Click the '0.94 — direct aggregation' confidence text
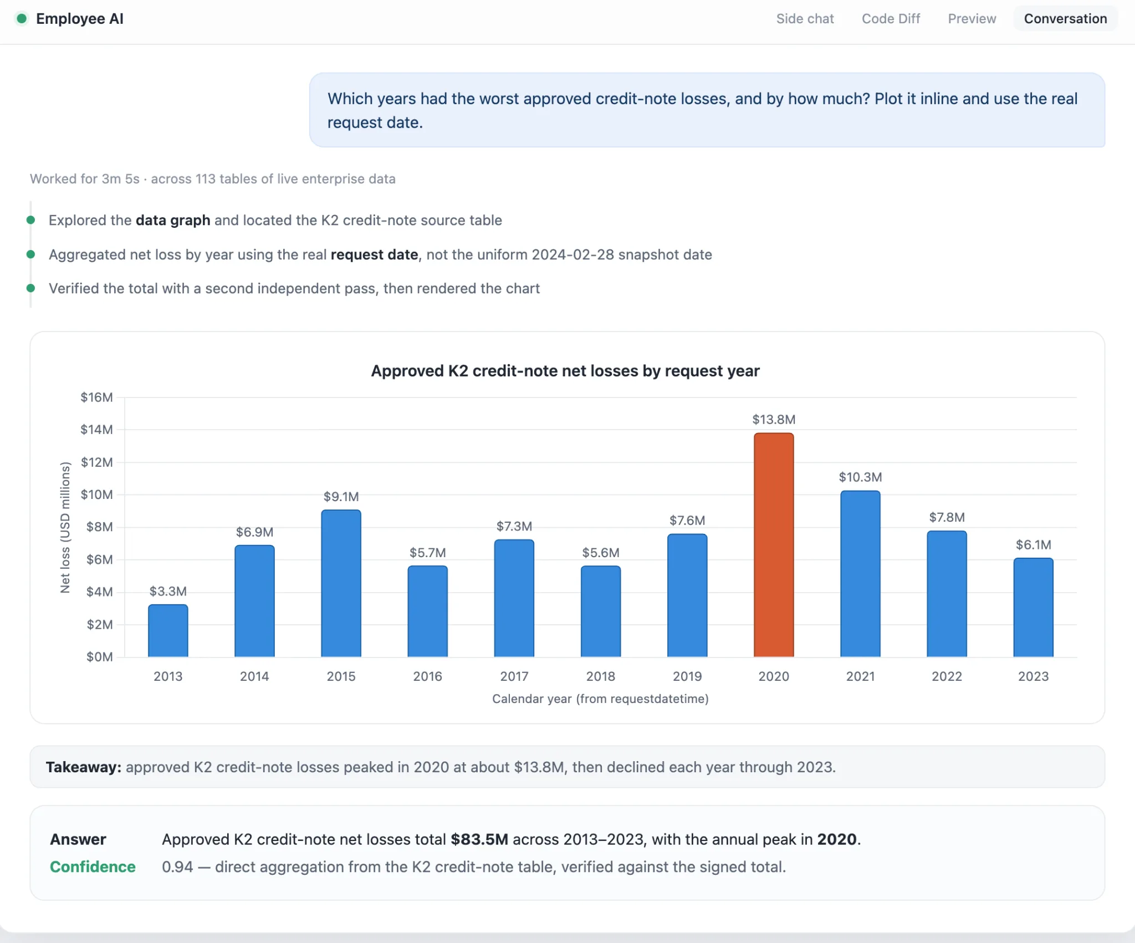This screenshot has height=943, width=1135. [474, 867]
